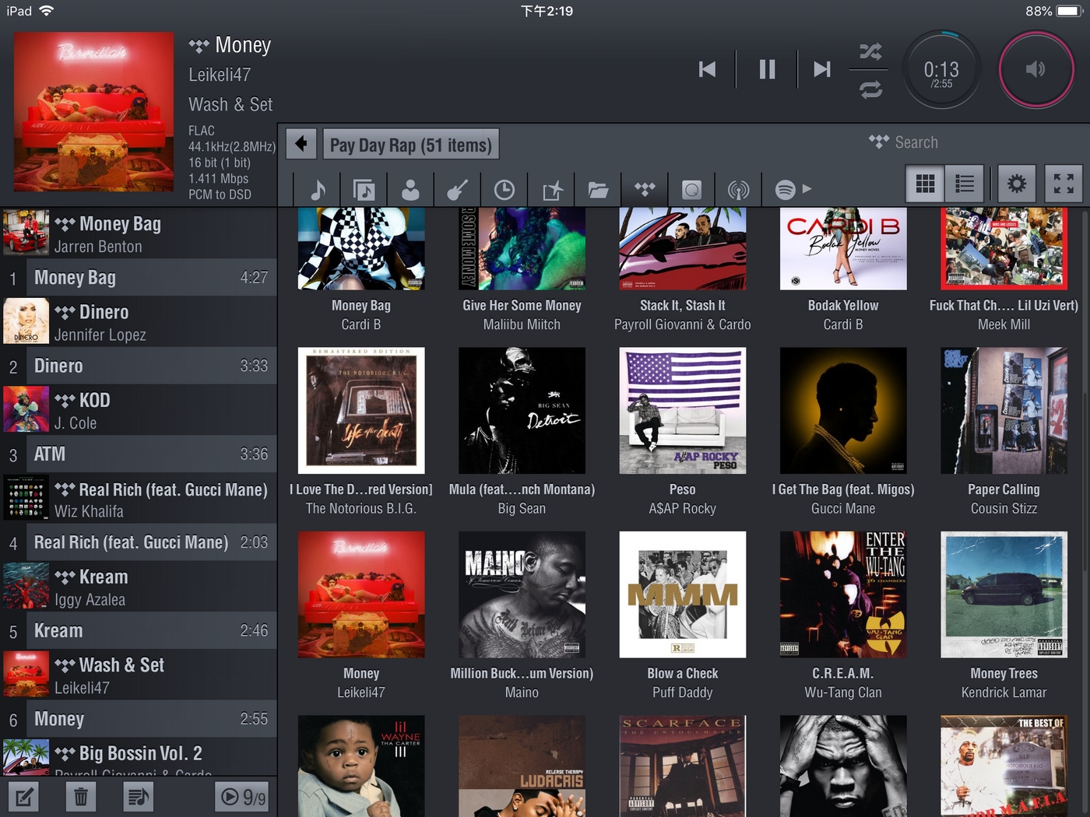Open playlists with the starred note icon
This screenshot has height=817, width=1090.
pyautogui.click(x=552, y=189)
